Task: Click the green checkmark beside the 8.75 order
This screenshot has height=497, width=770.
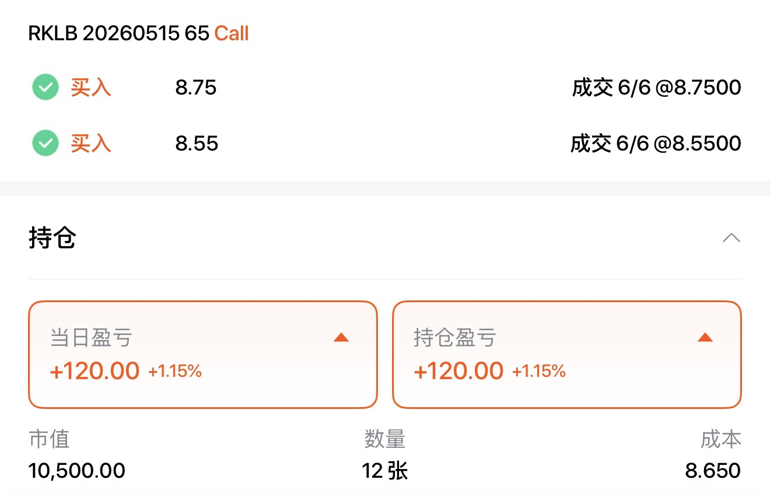Action: point(45,88)
